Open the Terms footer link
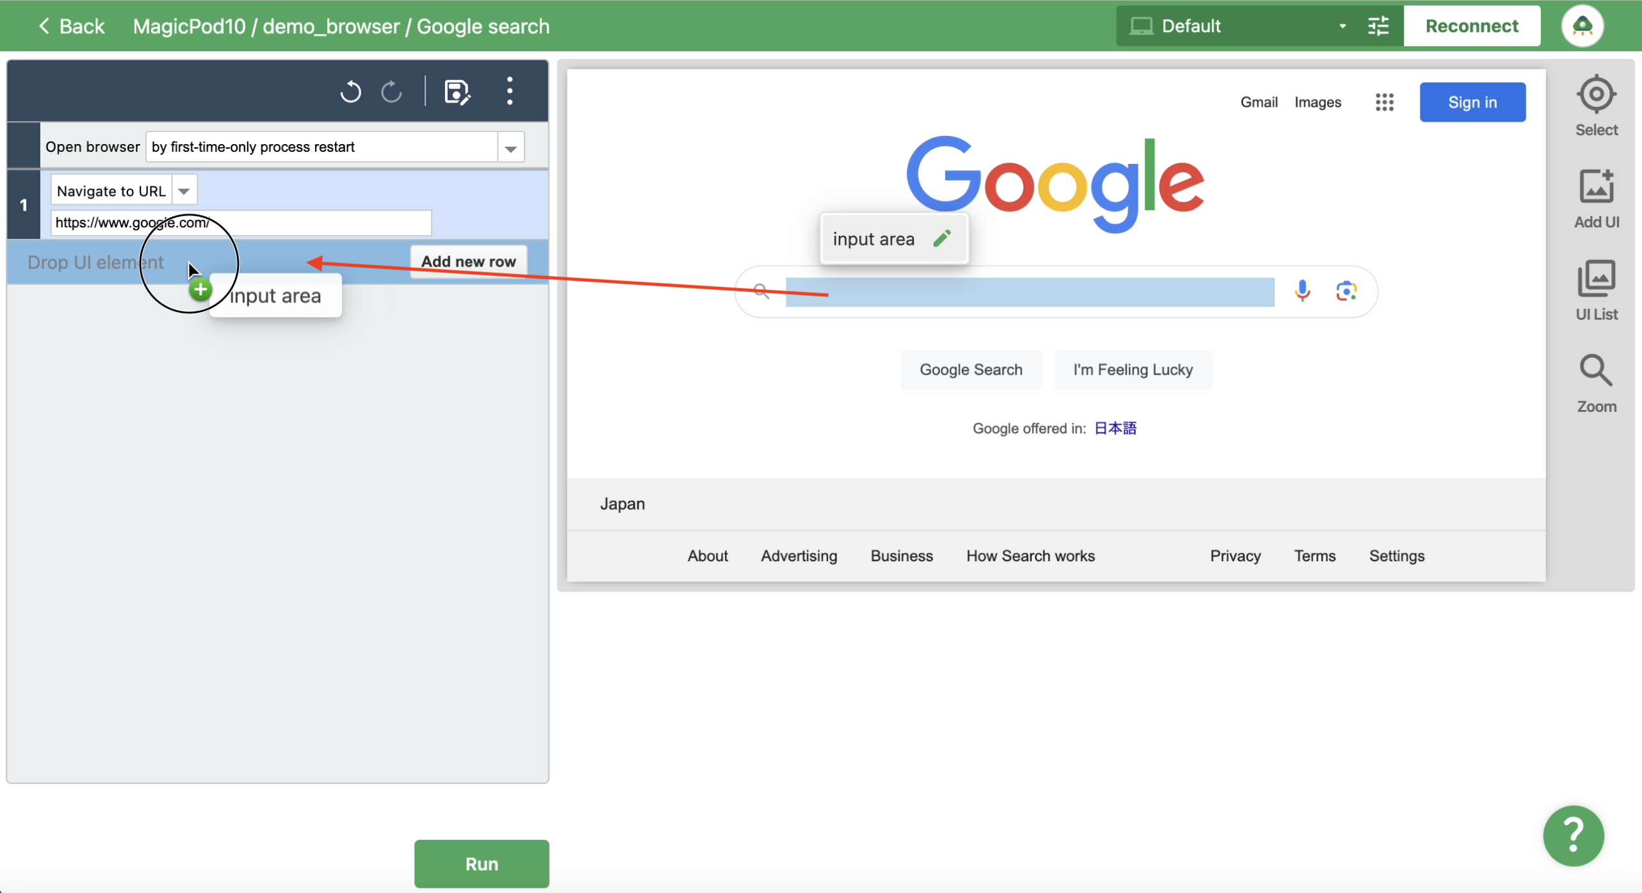This screenshot has width=1642, height=893. [x=1315, y=556]
